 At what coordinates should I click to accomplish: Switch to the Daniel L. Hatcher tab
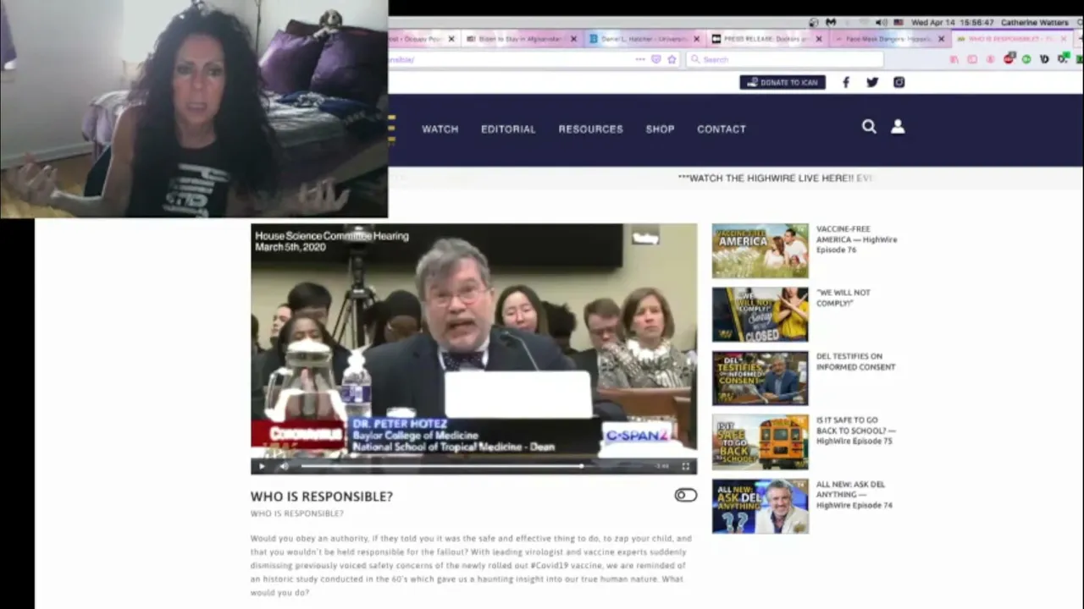pos(644,39)
